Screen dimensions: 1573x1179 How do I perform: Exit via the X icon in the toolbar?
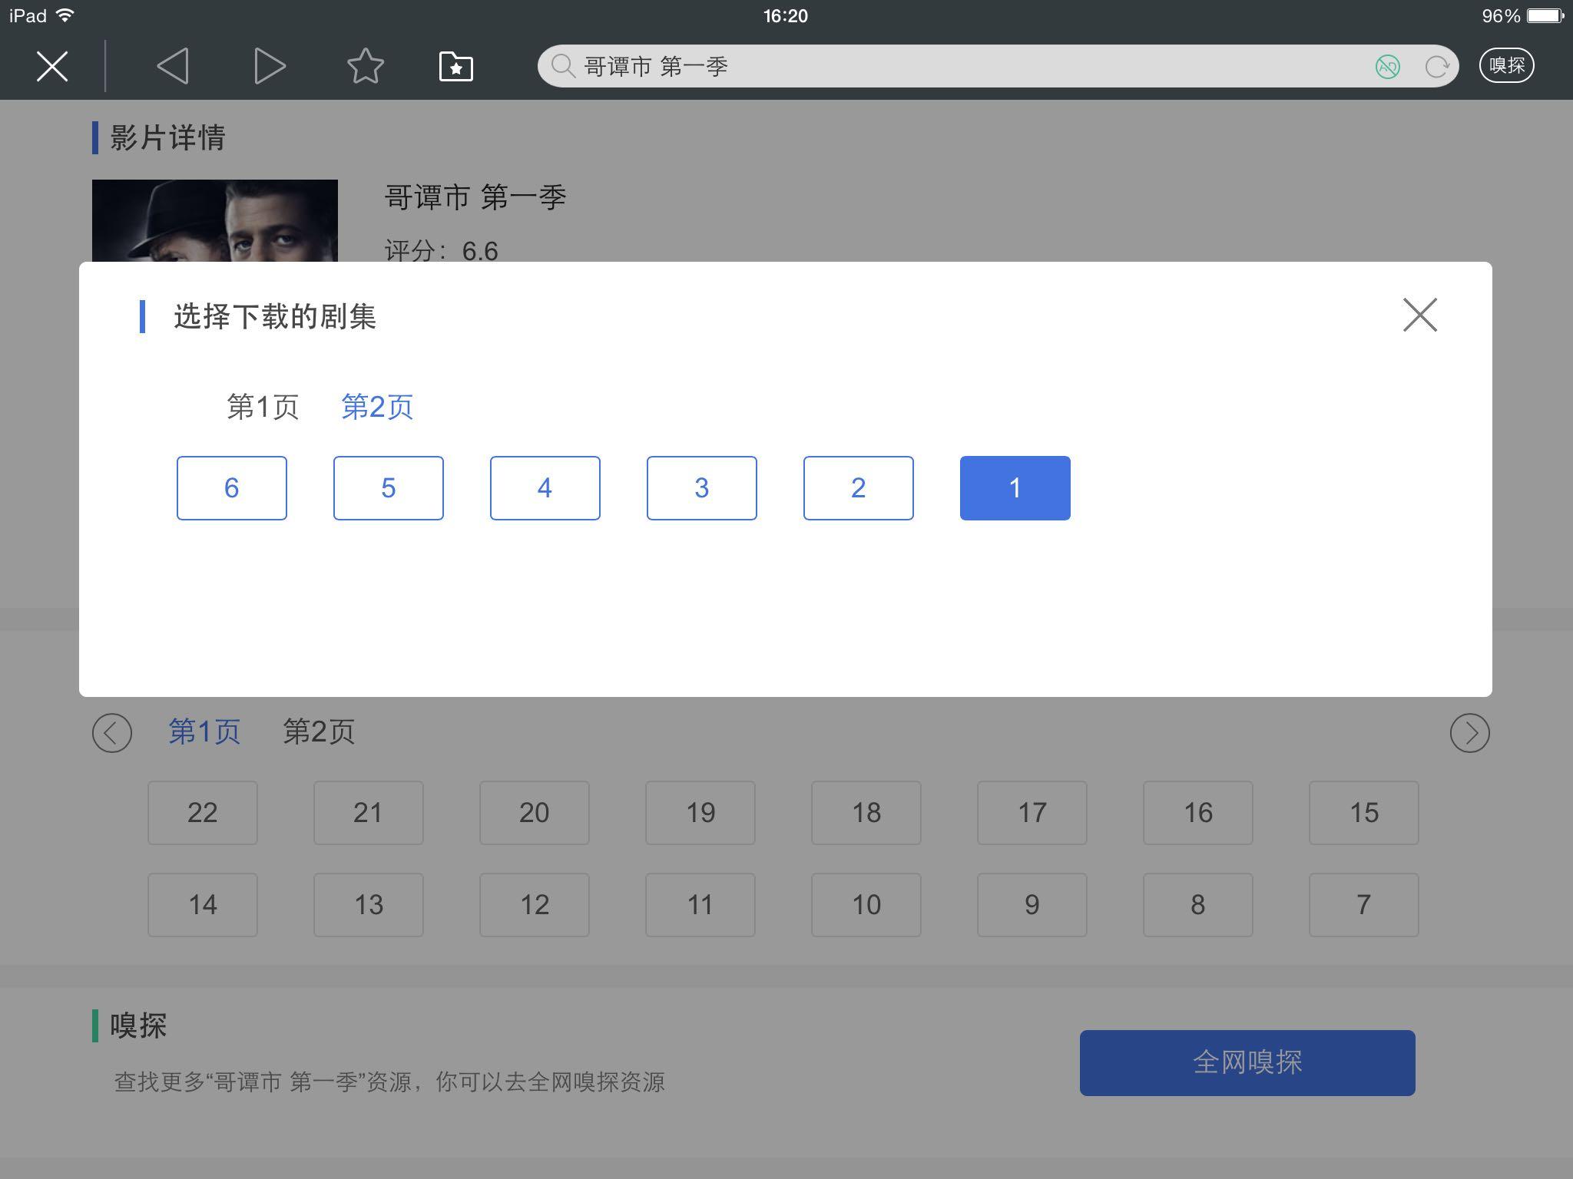pos(51,65)
